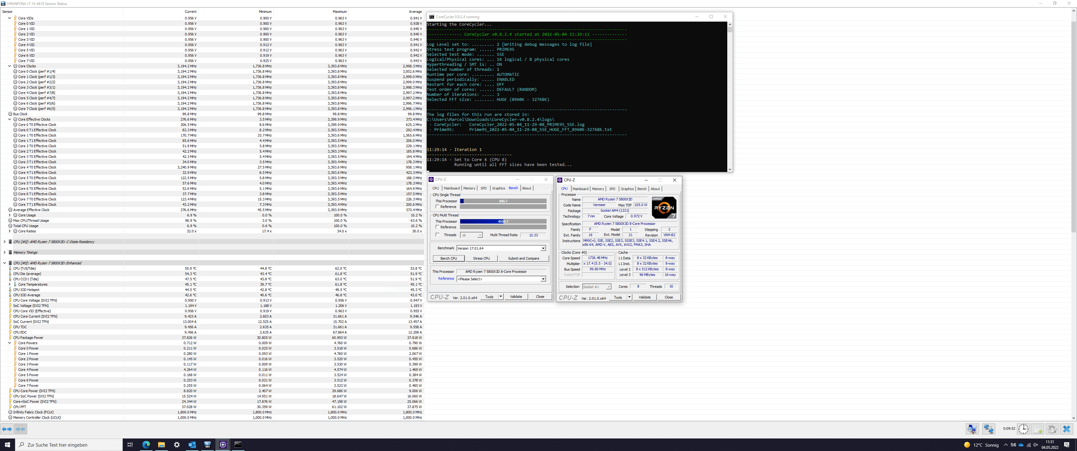This screenshot has width=1077, height=451.
Task: Click the remote monitors network icon in HWiNFO
Action: [x=988, y=429]
